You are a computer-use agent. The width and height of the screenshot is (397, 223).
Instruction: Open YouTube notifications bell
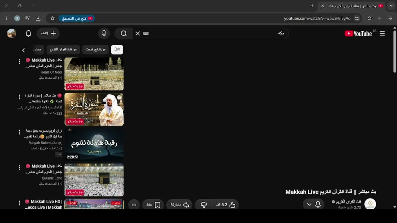point(28,33)
